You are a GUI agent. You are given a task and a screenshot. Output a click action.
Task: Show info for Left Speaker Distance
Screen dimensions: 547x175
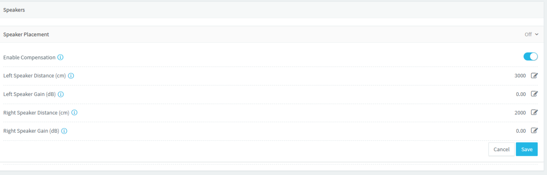(x=71, y=76)
